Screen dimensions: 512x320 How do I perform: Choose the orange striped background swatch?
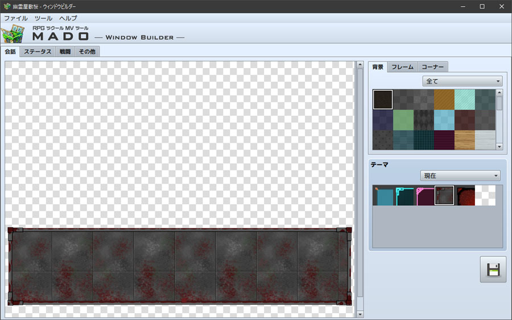(x=444, y=99)
